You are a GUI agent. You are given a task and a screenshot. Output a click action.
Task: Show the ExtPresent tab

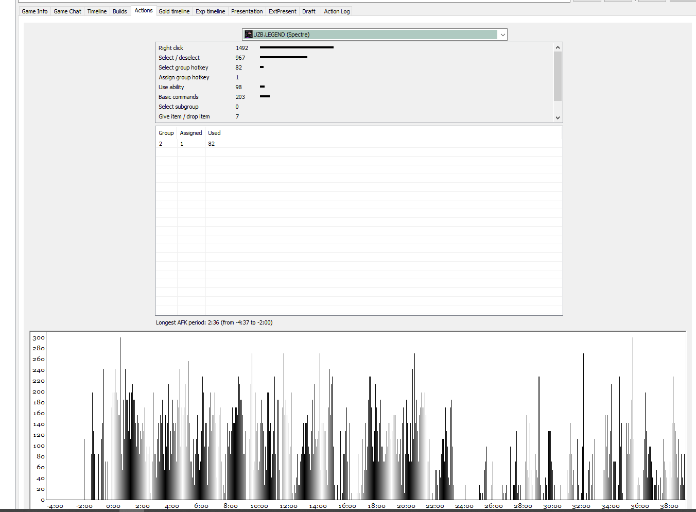tap(283, 11)
